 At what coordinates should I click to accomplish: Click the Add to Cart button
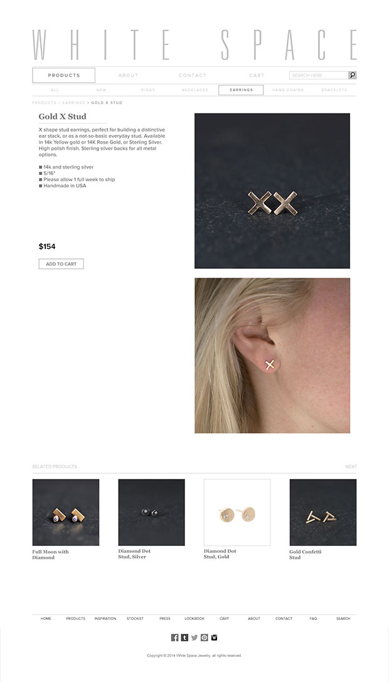click(x=61, y=264)
